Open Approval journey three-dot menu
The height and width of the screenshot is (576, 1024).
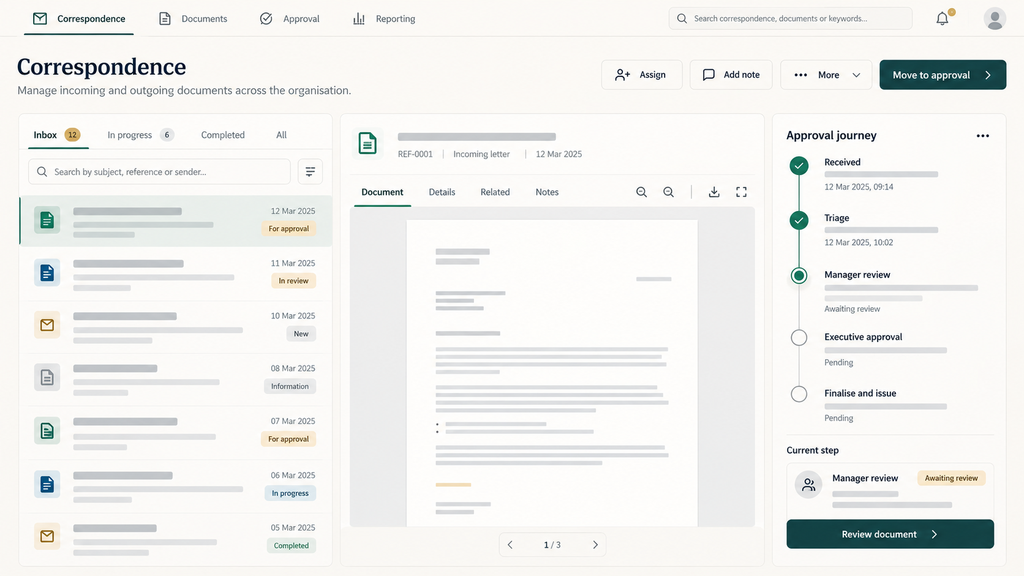click(x=982, y=136)
